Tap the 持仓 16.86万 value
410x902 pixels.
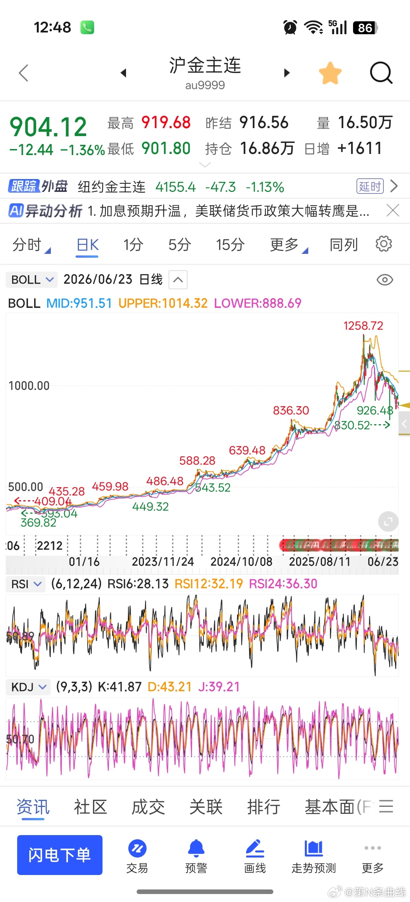(x=267, y=148)
